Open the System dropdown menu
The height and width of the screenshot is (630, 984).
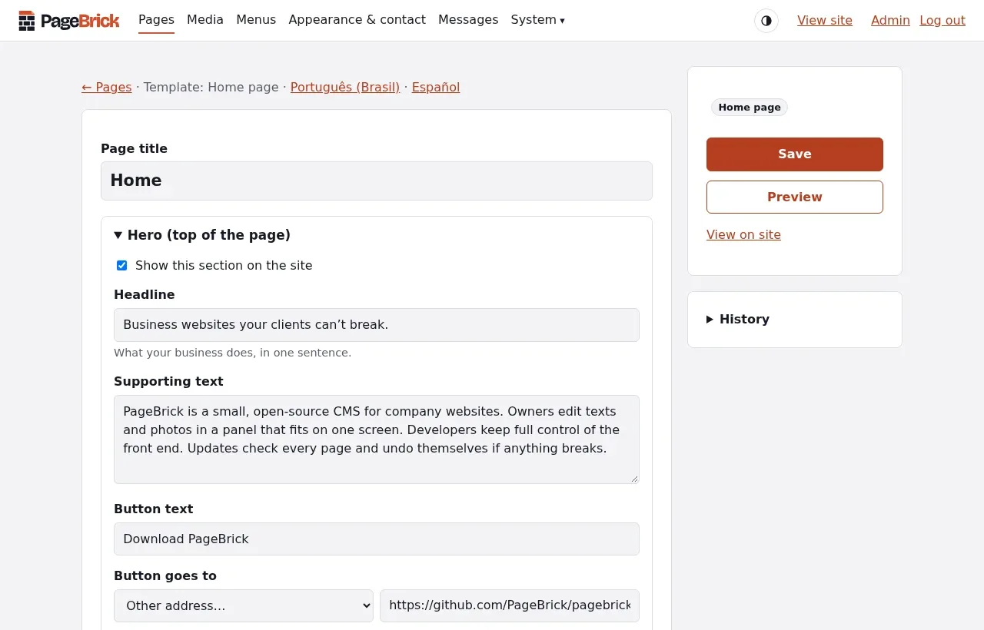coord(538,20)
